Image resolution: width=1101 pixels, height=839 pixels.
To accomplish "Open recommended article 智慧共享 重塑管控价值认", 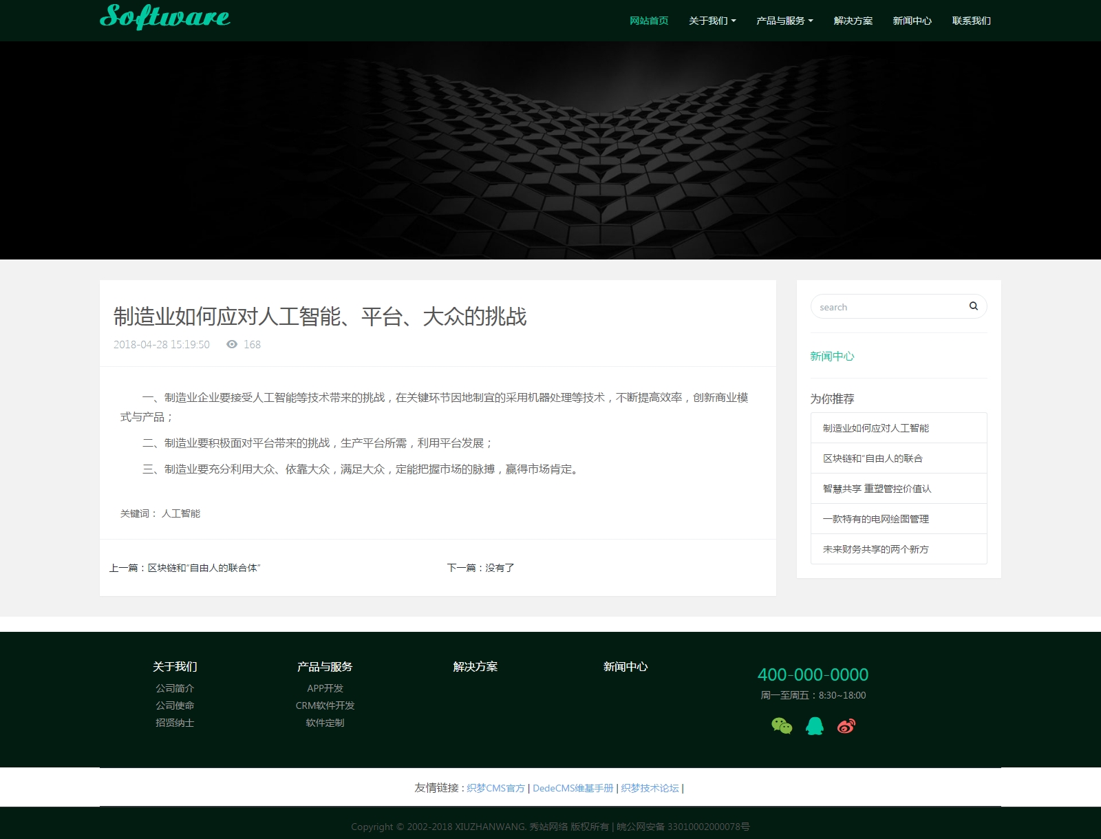I will pyautogui.click(x=877, y=489).
